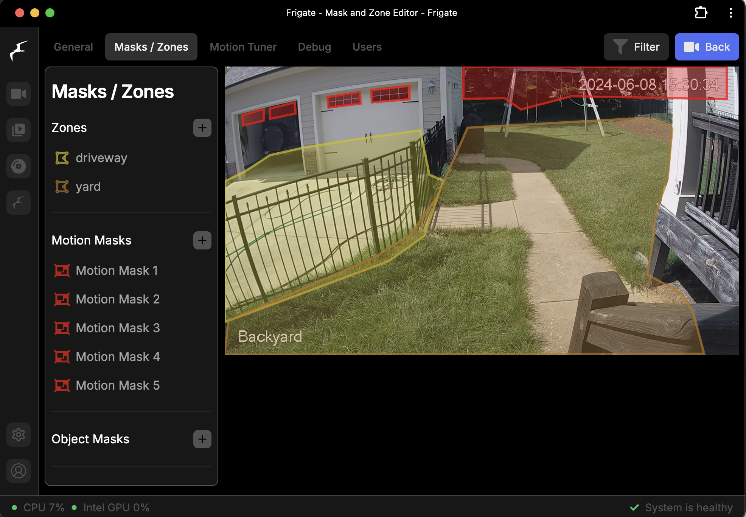The image size is (746, 517).
Task: Open the review recordings sidebar icon
Action: 19,130
